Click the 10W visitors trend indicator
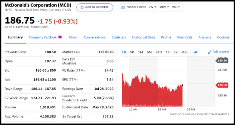This screenshot has width=235, height=125. (164, 7)
